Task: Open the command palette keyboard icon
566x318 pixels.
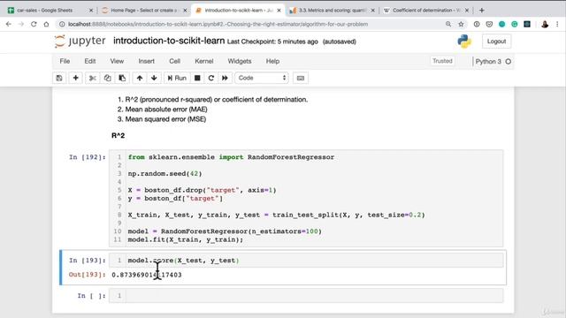Action: [x=301, y=78]
